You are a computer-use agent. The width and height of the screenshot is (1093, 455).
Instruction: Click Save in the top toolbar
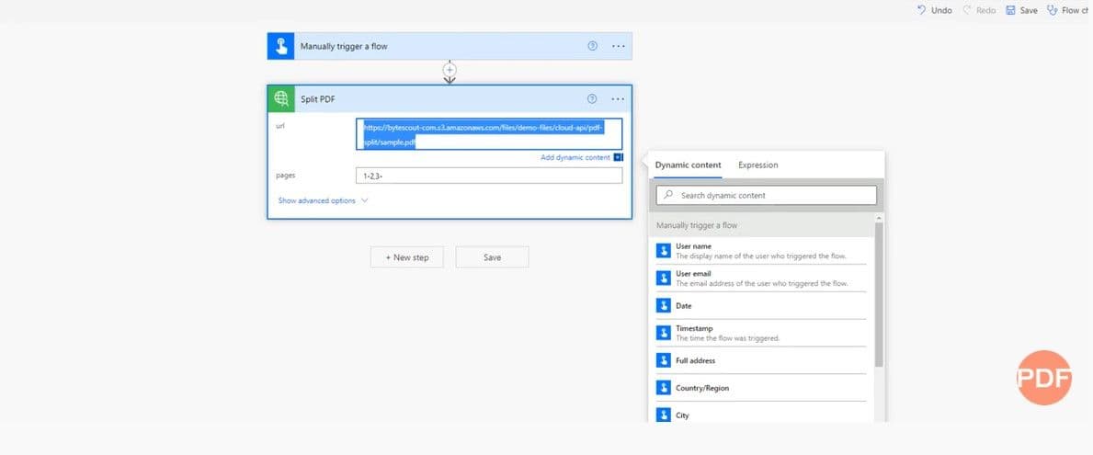(x=1021, y=10)
